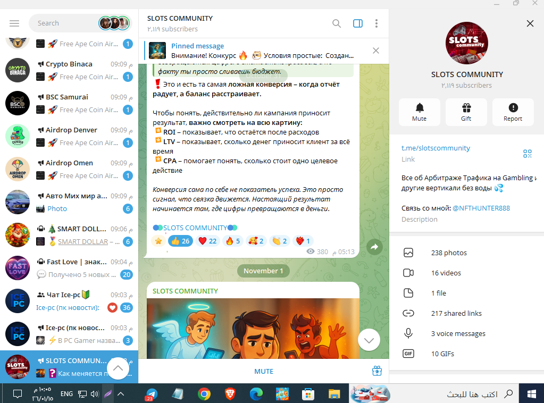
Task: Open t.me/slotscommunity link
Action: click(436, 148)
